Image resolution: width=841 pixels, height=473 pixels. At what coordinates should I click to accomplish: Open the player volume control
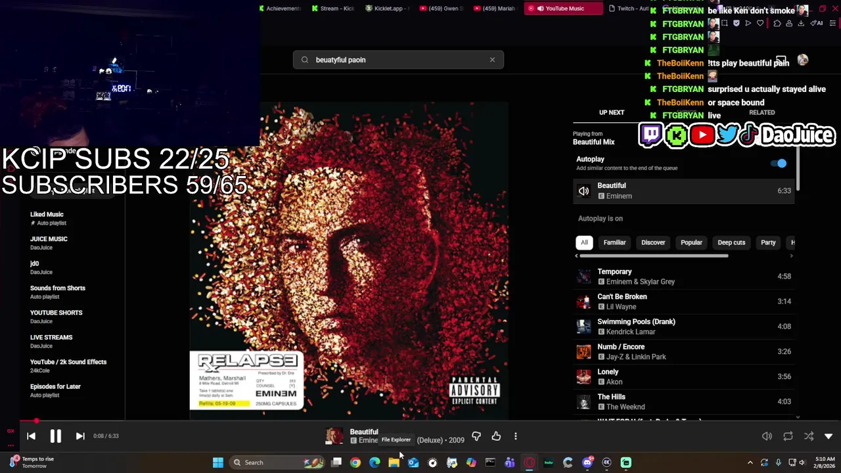point(767,436)
